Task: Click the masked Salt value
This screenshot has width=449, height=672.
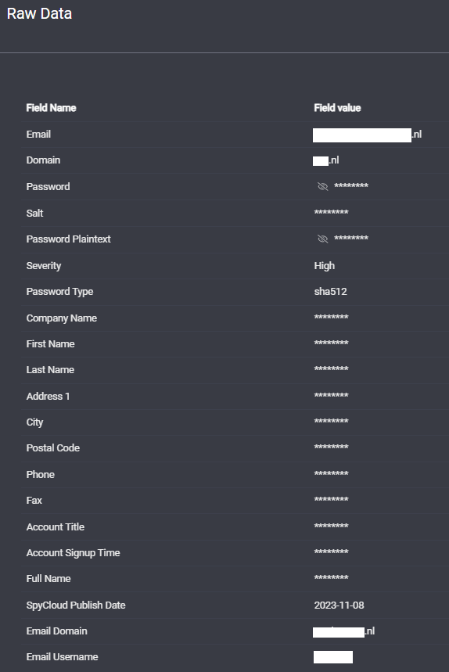Action: [331, 213]
